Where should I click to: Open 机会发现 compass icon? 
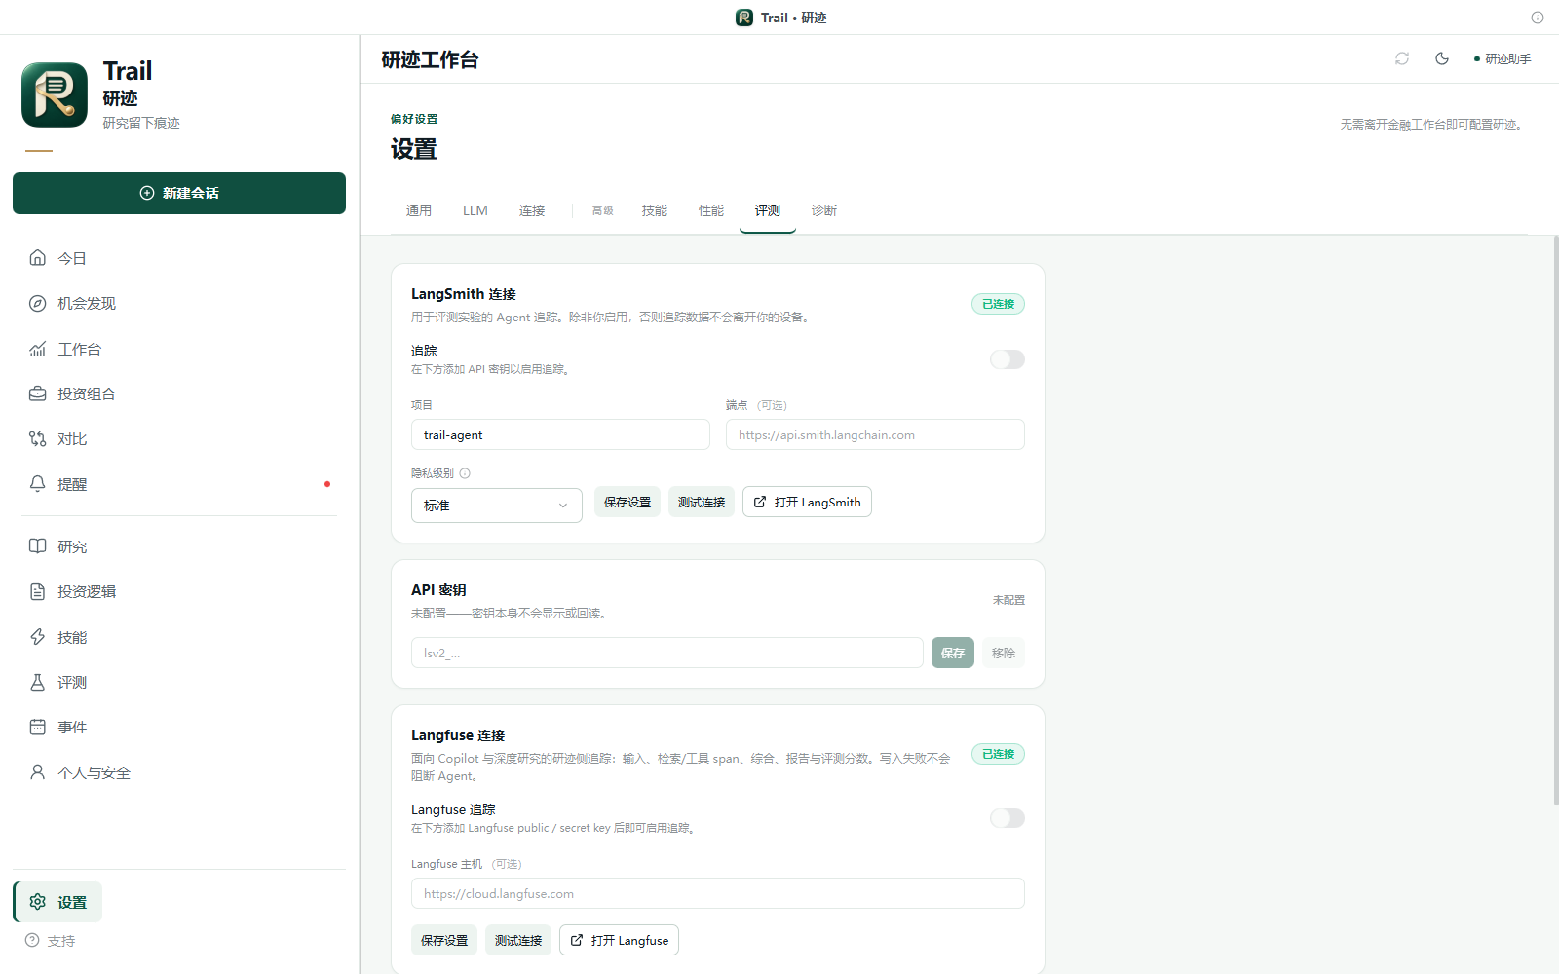pyautogui.click(x=37, y=303)
